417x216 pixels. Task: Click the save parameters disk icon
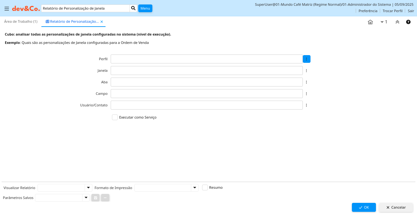pyautogui.click(x=96, y=198)
